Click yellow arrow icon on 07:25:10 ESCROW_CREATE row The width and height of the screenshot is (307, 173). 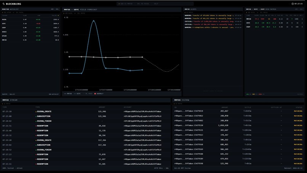36,112
